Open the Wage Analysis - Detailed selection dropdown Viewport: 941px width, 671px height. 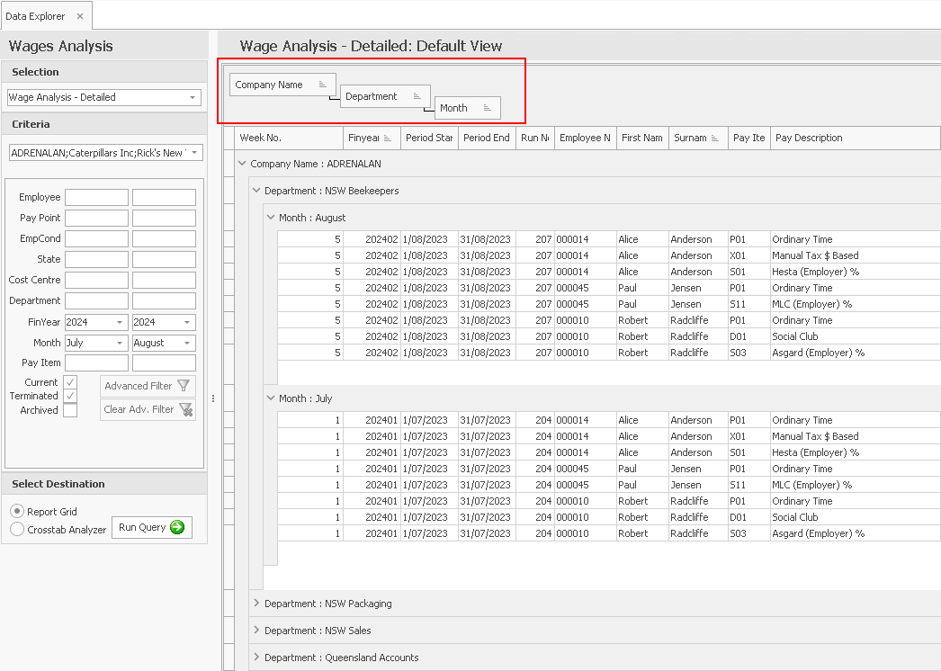coord(193,97)
